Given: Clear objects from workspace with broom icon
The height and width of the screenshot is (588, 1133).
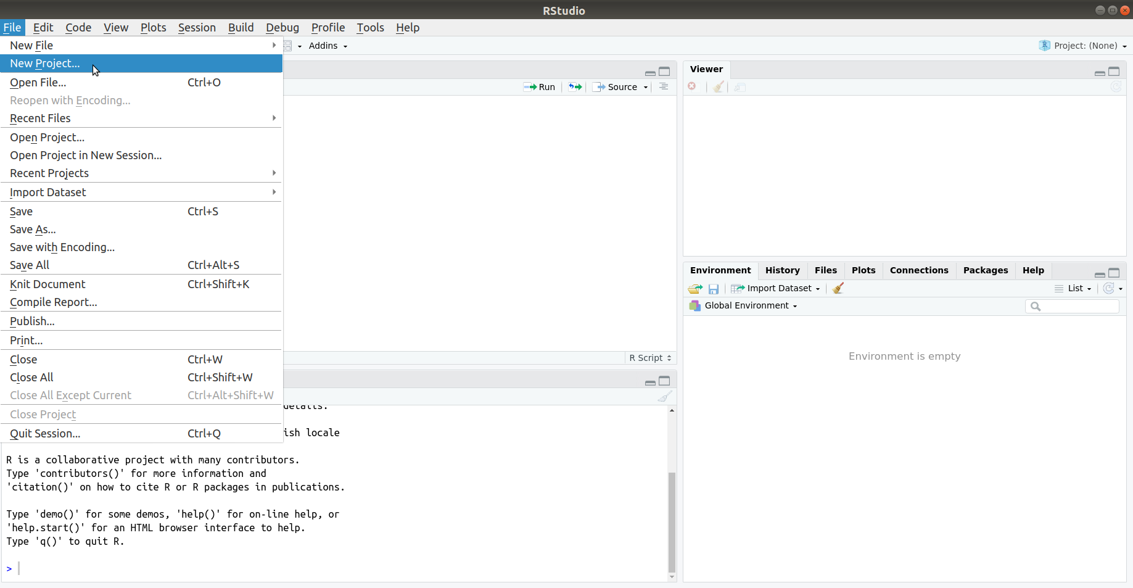Looking at the screenshot, I should [x=837, y=288].
